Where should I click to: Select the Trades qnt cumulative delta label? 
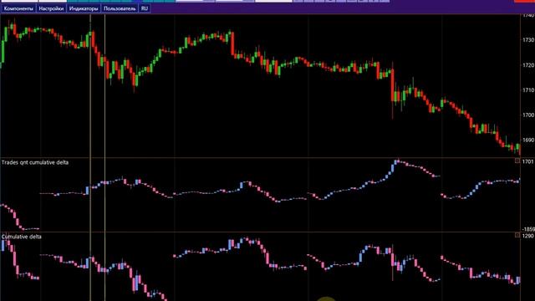tap(35, 162)
